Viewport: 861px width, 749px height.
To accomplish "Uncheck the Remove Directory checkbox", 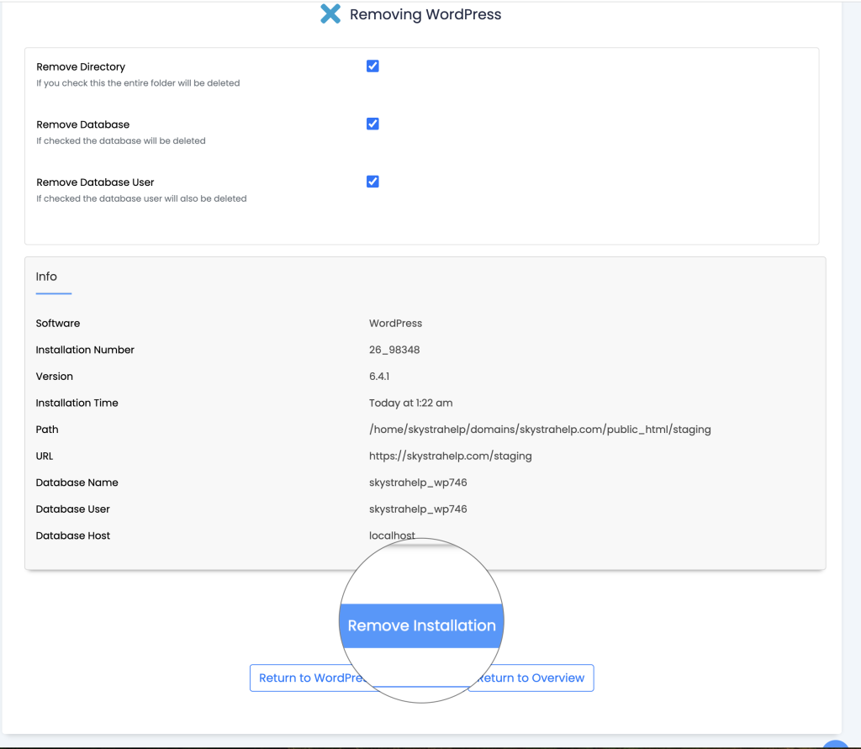I will (x=372, y=66).
